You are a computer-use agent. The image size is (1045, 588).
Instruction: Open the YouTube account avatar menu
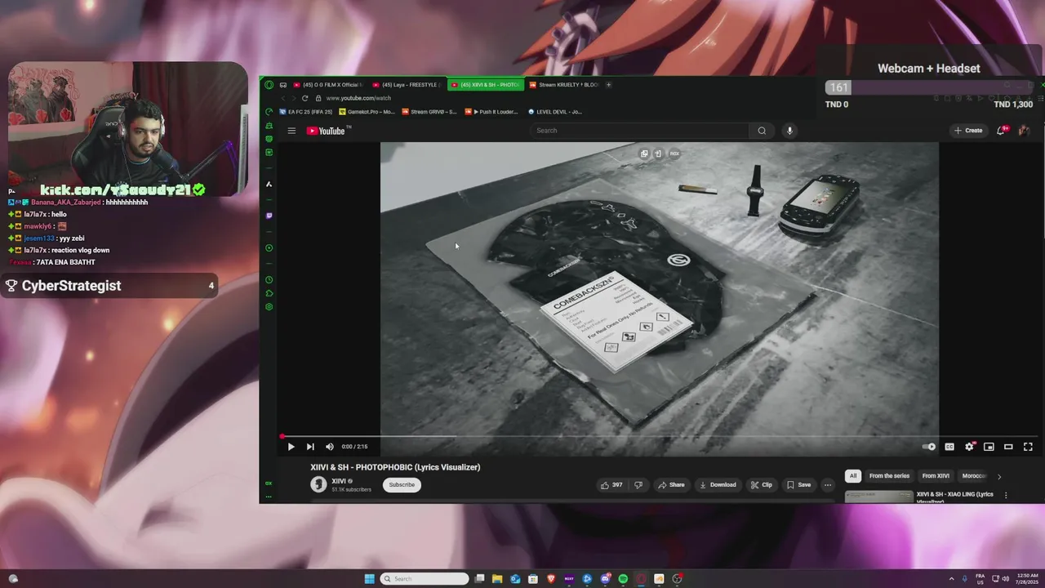point(1024,131)
